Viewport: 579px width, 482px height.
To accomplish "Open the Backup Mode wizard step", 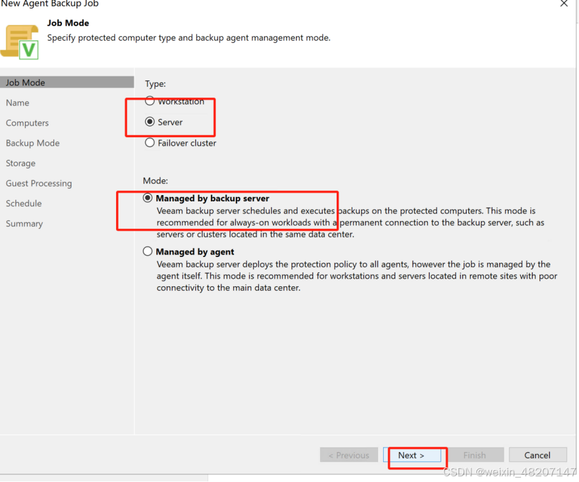I will [33, 143].
